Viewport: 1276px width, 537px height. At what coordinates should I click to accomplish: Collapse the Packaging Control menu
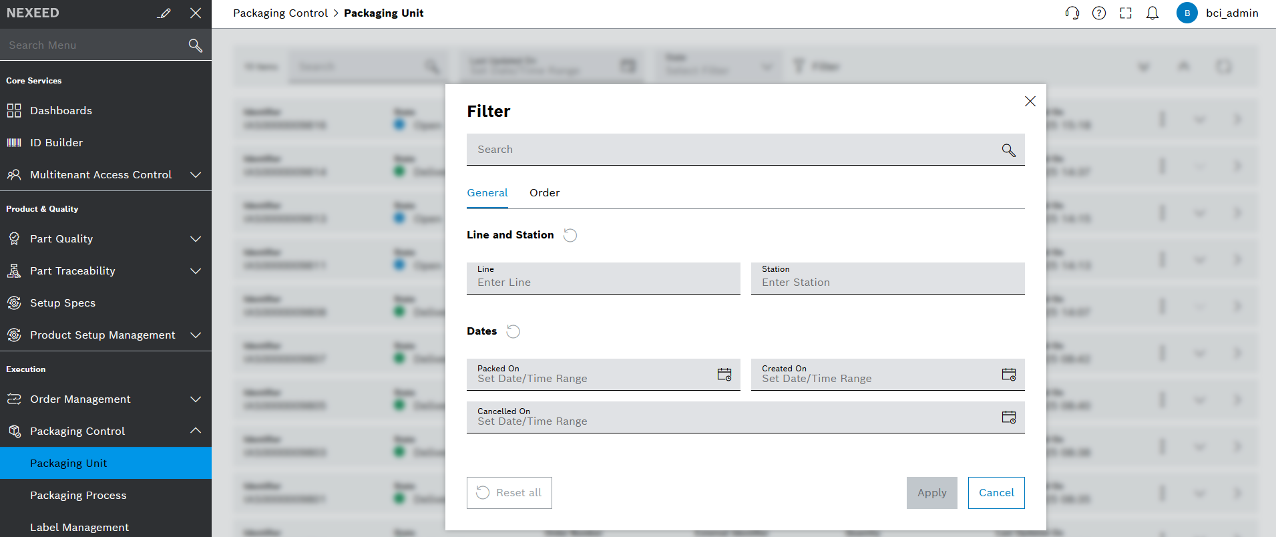click(x=195, y=431)
